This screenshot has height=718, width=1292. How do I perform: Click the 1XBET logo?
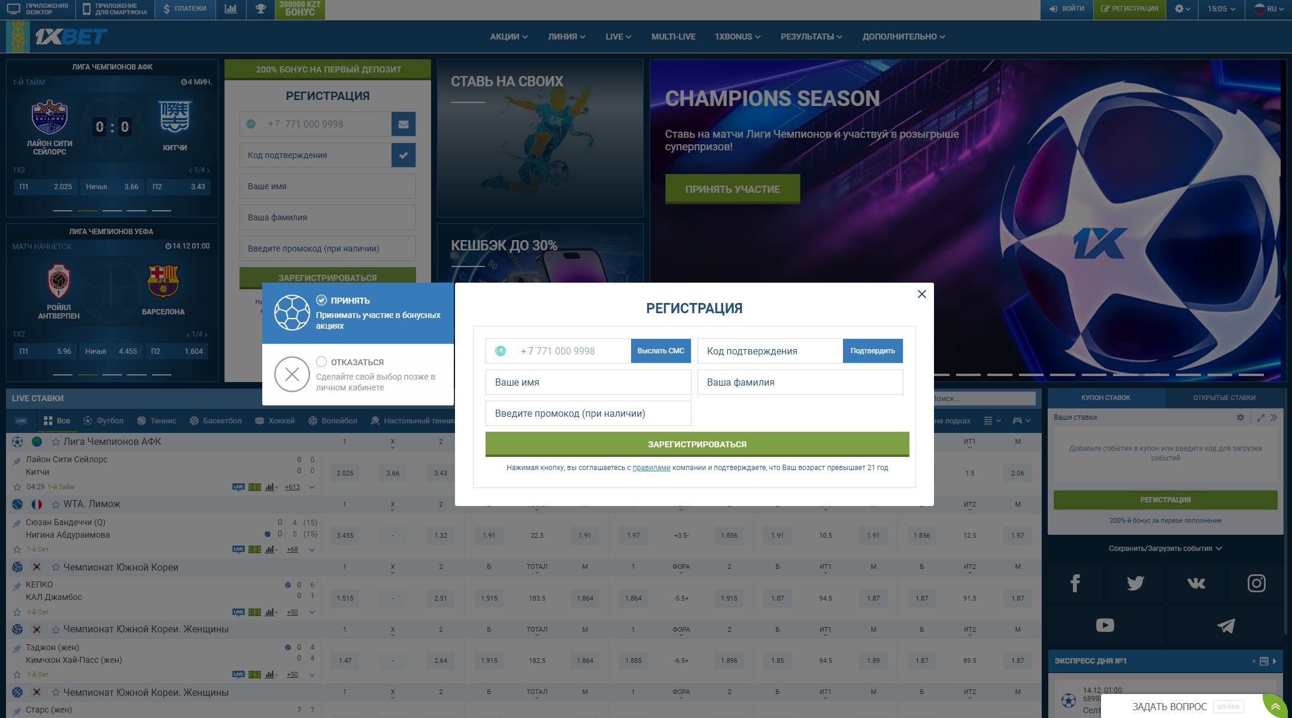71,37
